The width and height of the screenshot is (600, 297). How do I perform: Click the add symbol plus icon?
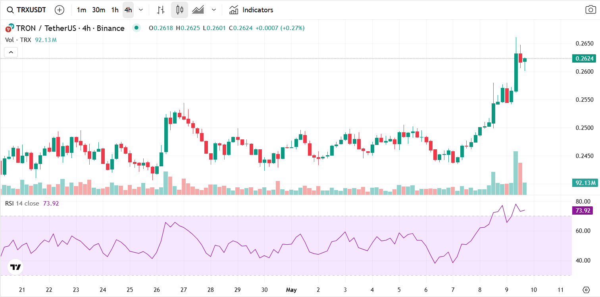click(x=60, y=10)
